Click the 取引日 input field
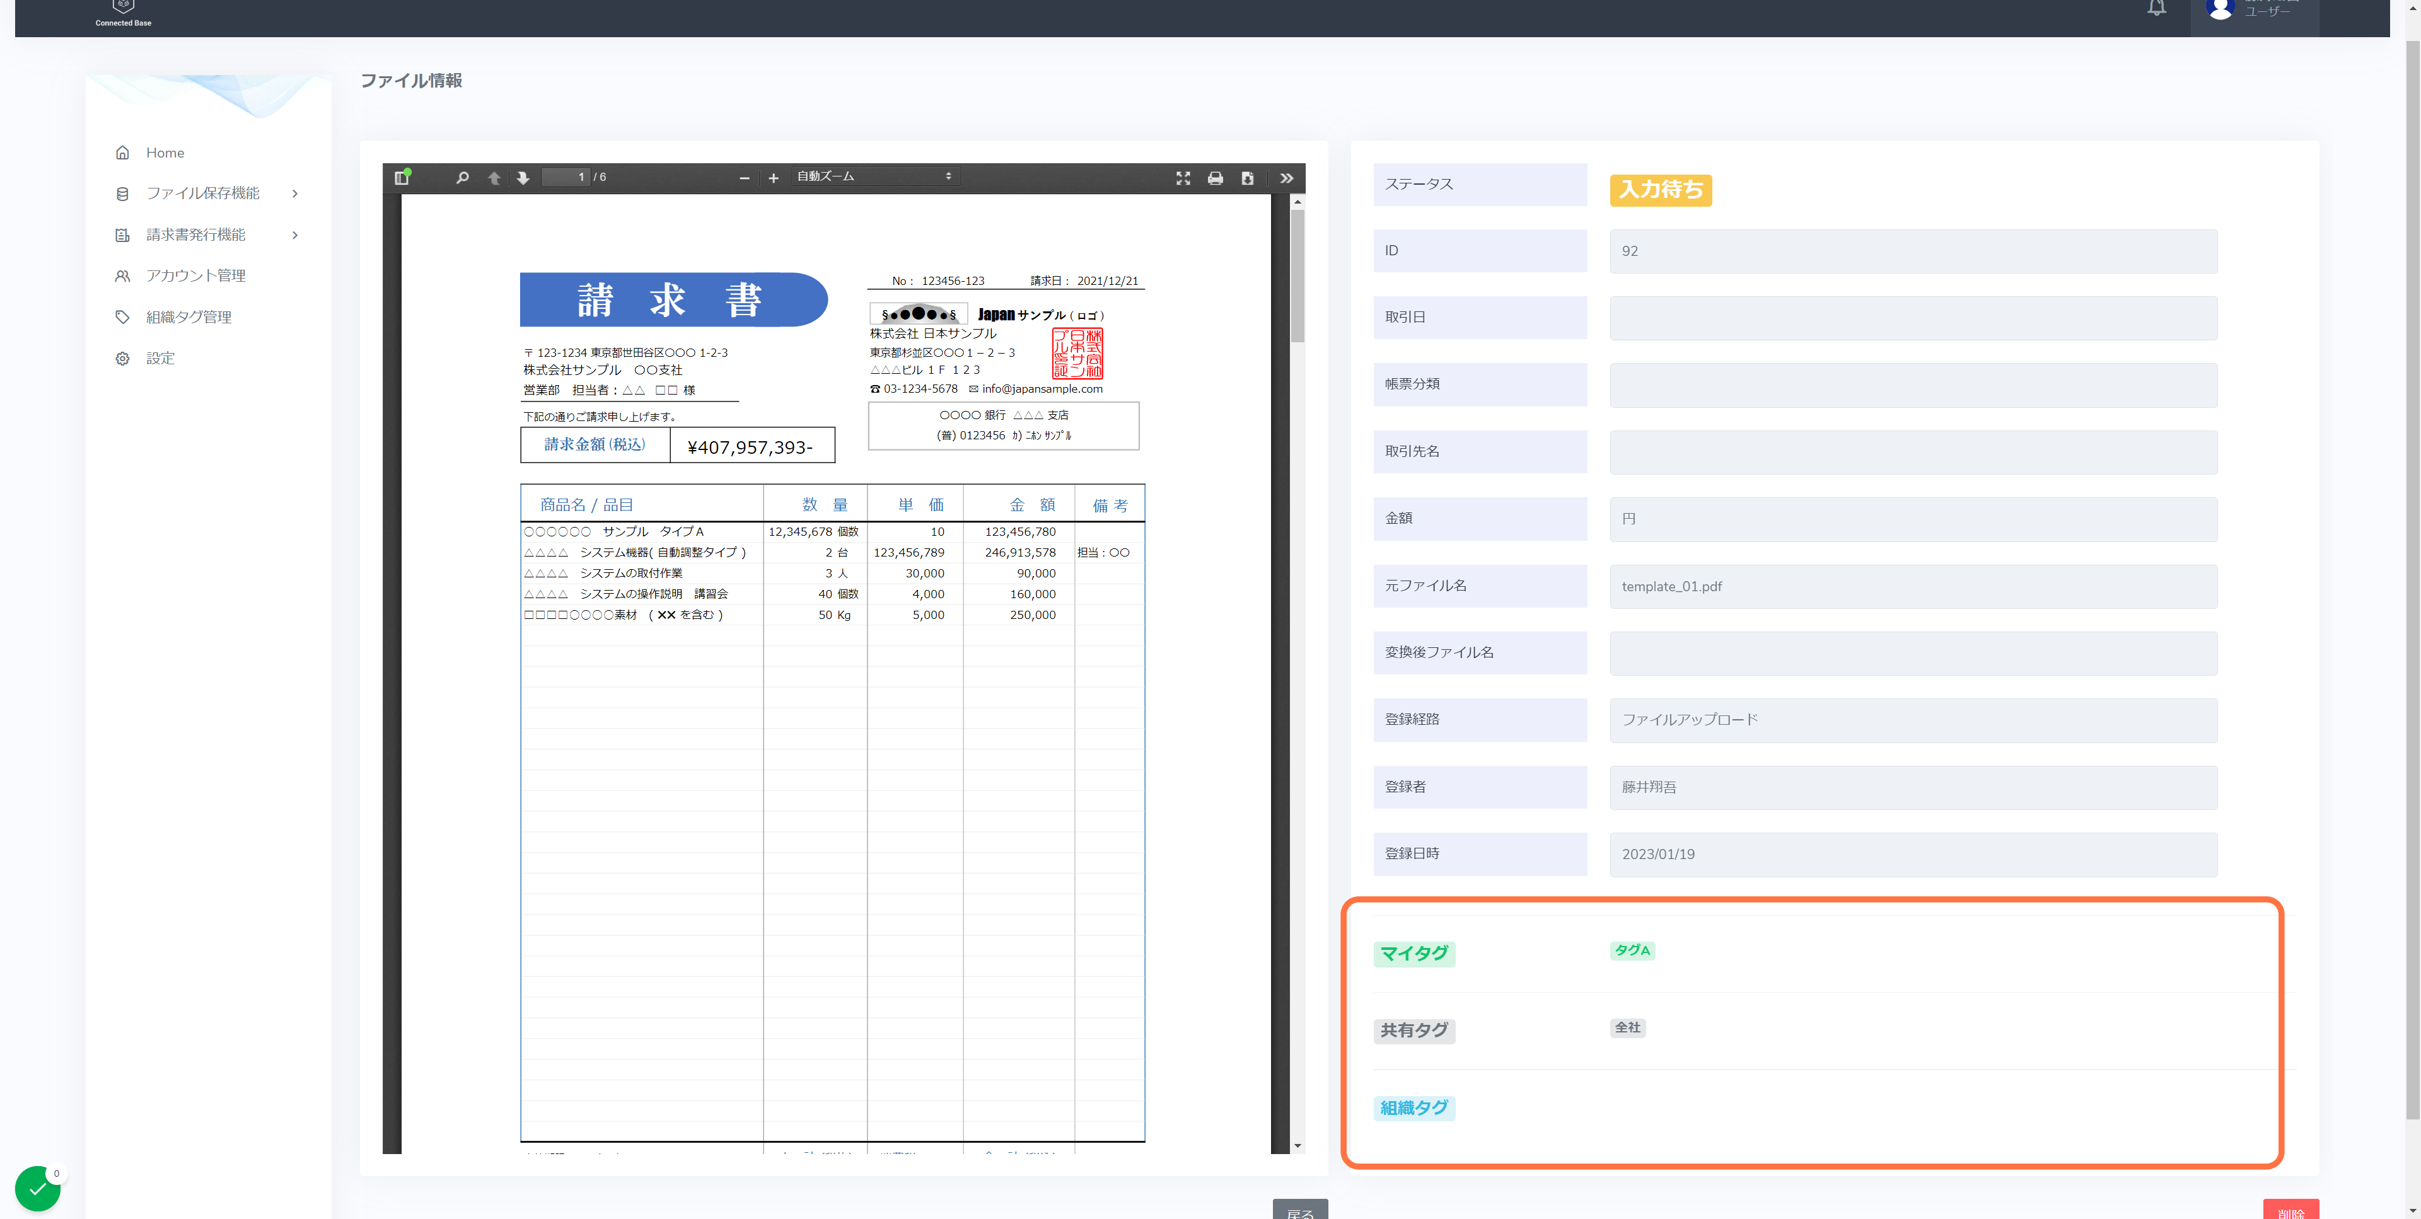Screen dimensions: 2421x1219 click(x=1913, y=318)
